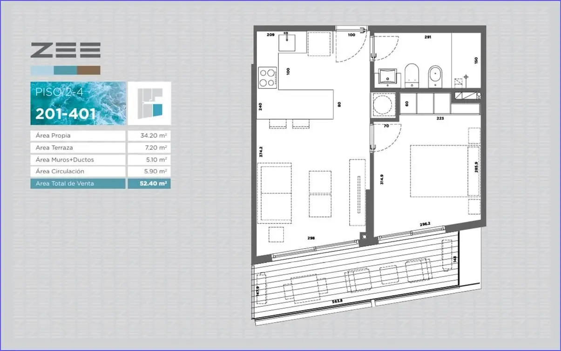Click the building location key-plan thumbnail
Viewport: 561px width, 351px height.
click(149, 103)
